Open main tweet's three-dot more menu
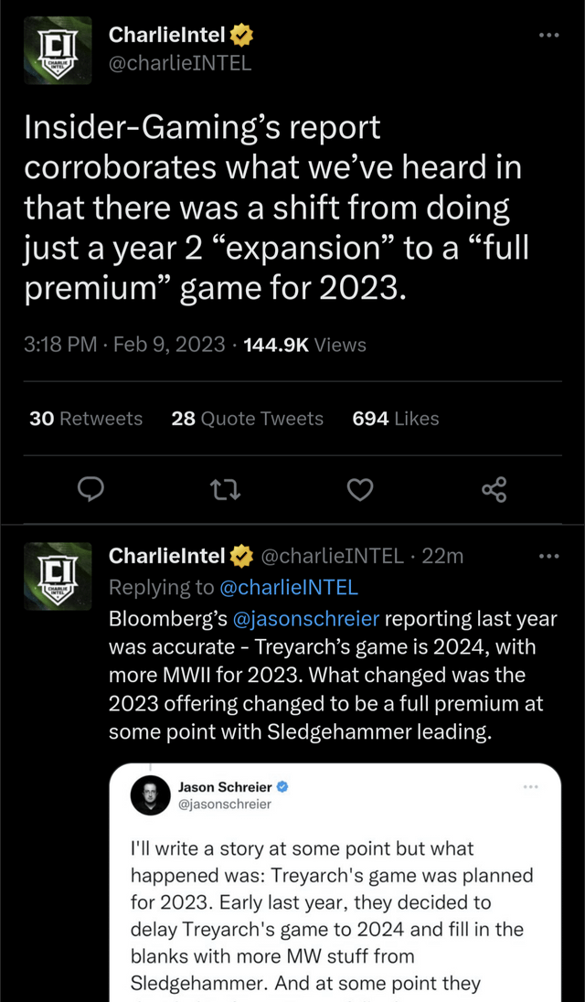585x1002 pixels. [548, 35]
